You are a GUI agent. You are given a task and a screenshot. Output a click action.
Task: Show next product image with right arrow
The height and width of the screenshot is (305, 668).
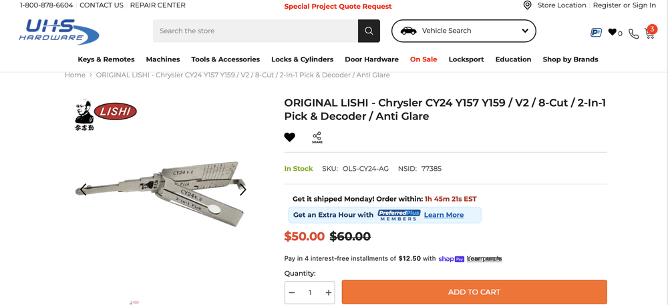(x=243, y=190)
